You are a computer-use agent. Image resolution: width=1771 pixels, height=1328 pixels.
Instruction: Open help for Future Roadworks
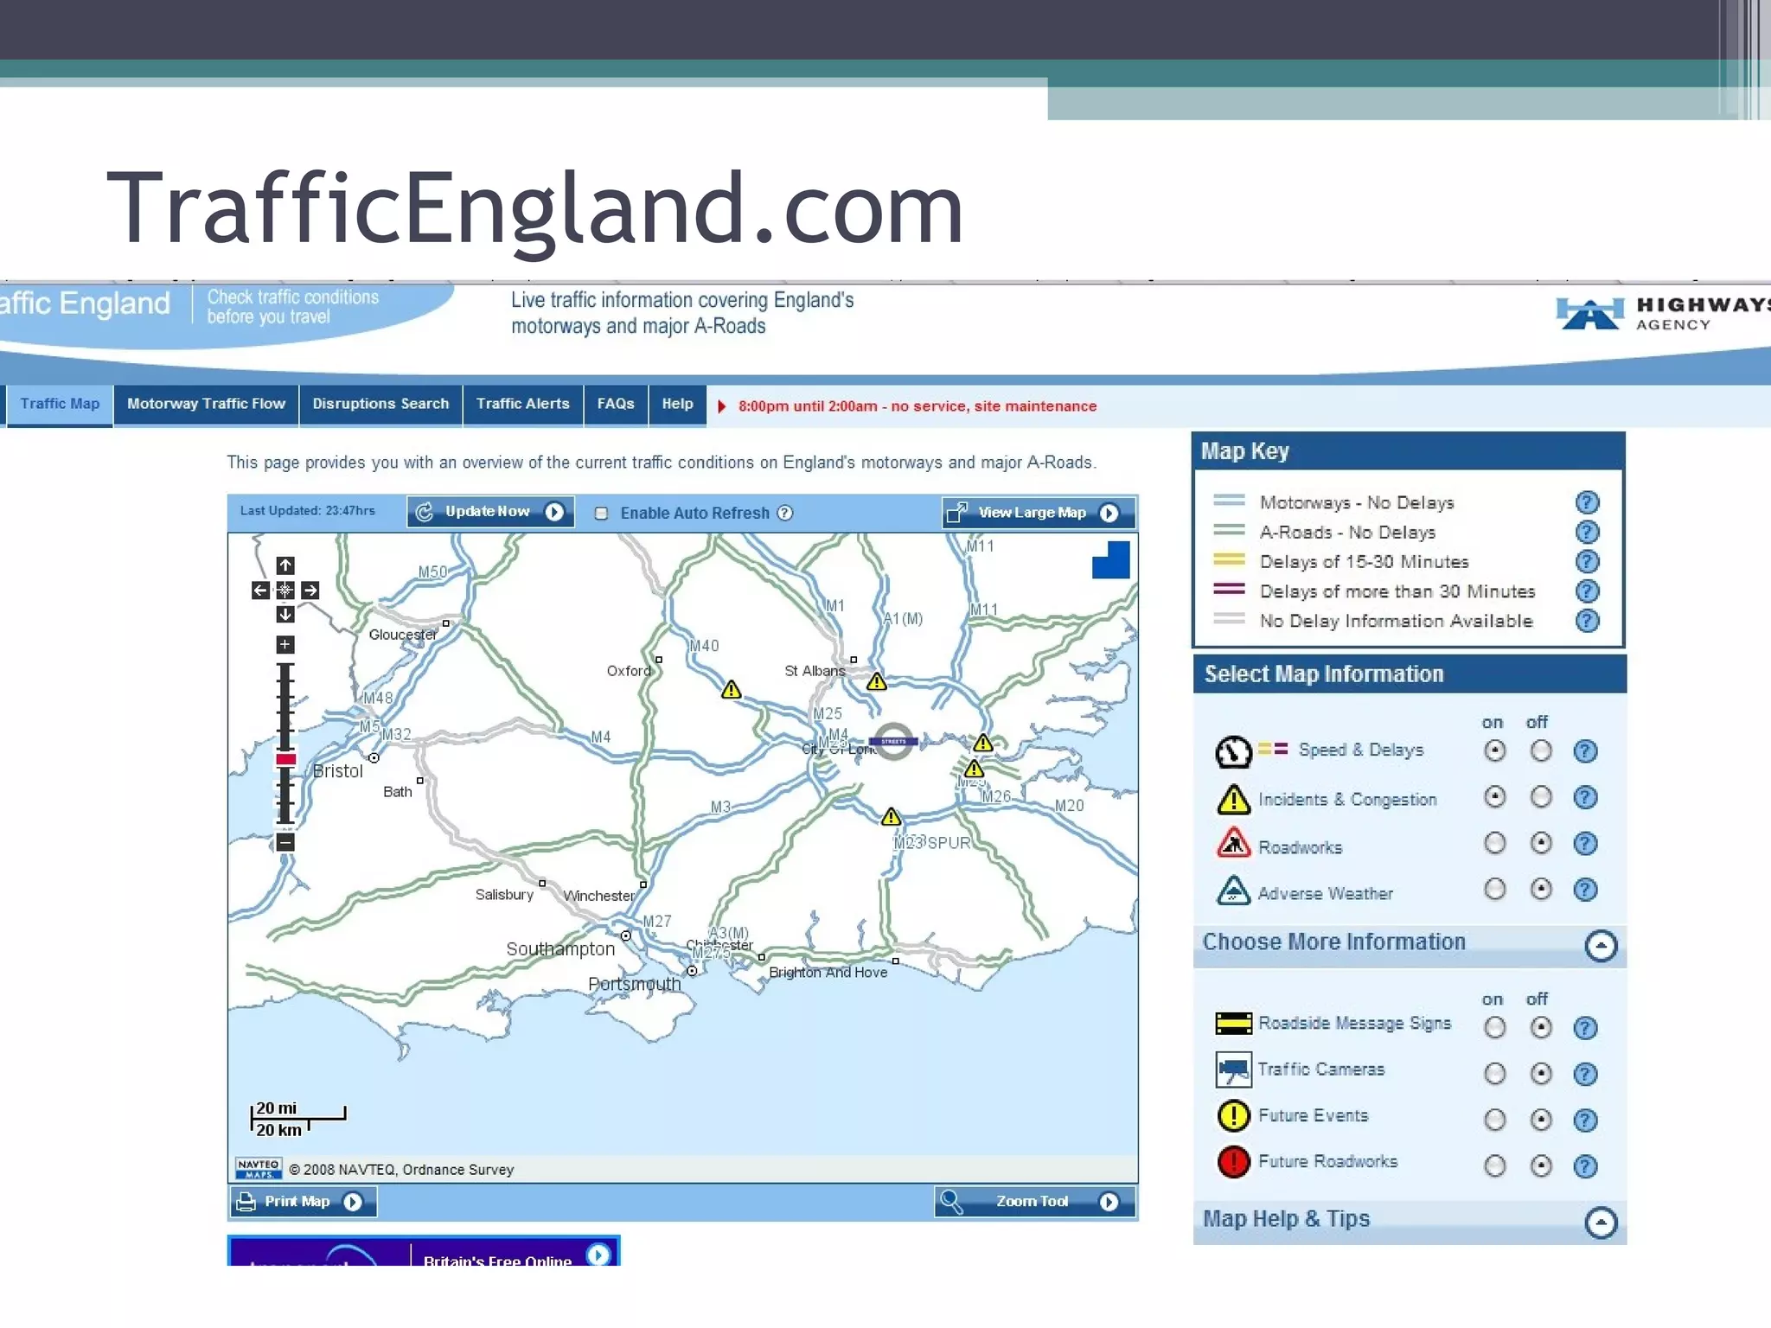1585,1166
